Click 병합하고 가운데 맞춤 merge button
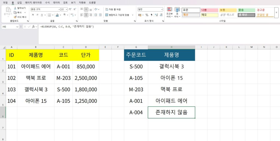Screen dimensions: 280x141 tap(117, 15)
